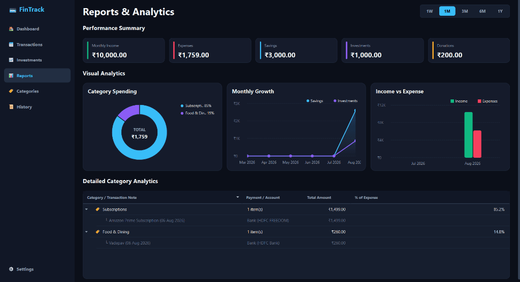Toggle the Food & Dining legend entry in Category Spending
This screenshot has width=520, height=282.
(x=198, y=113)
